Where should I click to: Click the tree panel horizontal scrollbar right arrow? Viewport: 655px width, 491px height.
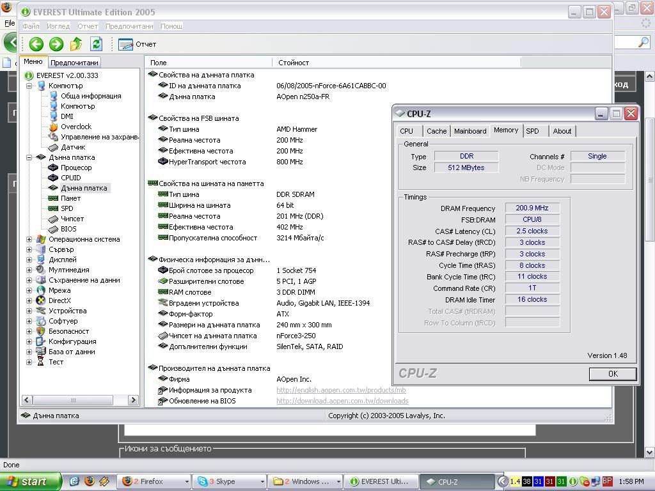(133, 400)
